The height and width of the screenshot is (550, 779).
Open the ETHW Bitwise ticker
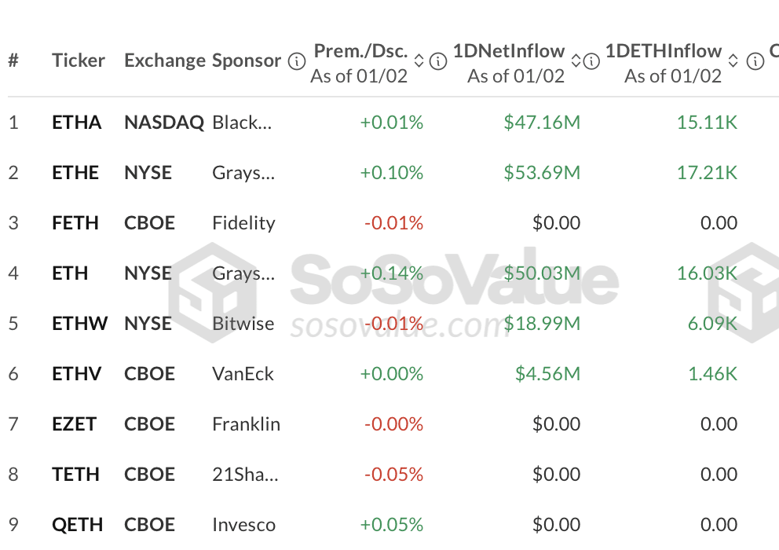point(79,324)
